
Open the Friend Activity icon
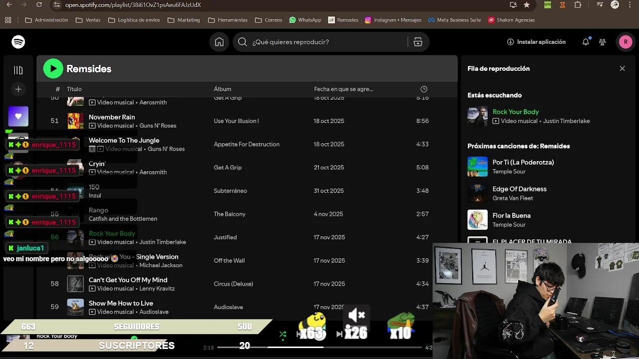[603, 42]
